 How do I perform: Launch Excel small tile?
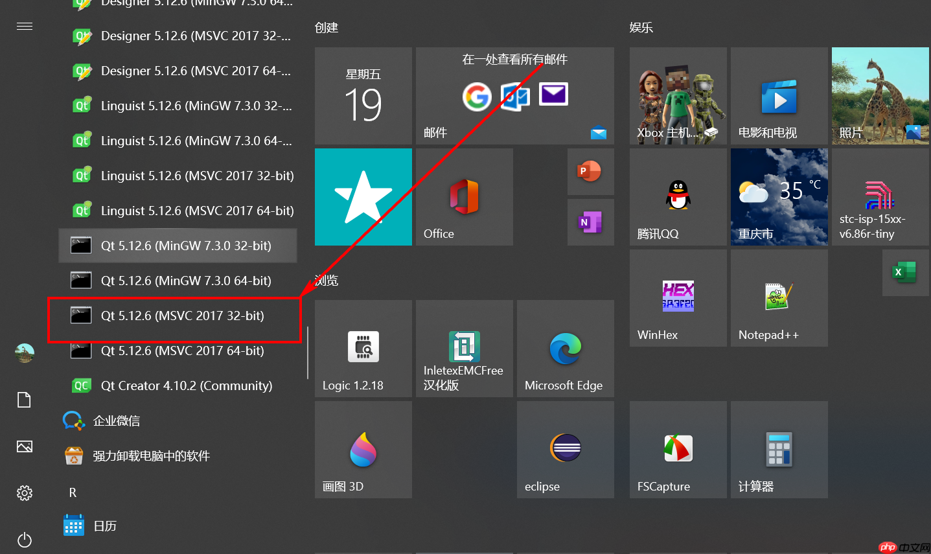point(906,273)
